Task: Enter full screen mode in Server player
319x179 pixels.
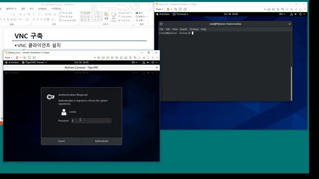Action: (180, 9)
